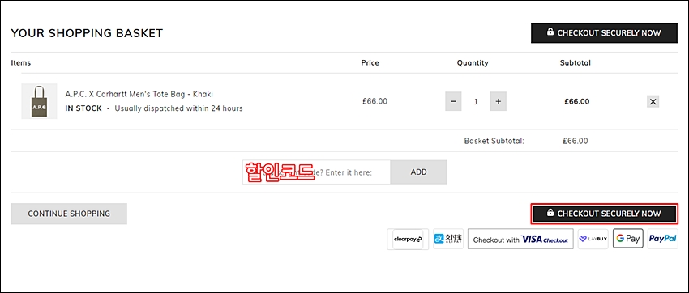Focus the discount code input field
The image size is (689, 293).
316,172
